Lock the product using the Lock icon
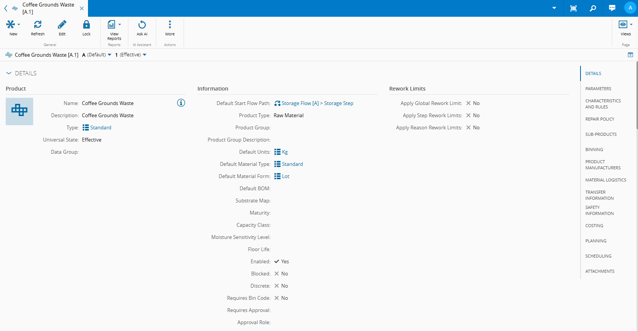The width and height of the screenshot is (638, 331). pyautogui.click(x=86, y=25)
